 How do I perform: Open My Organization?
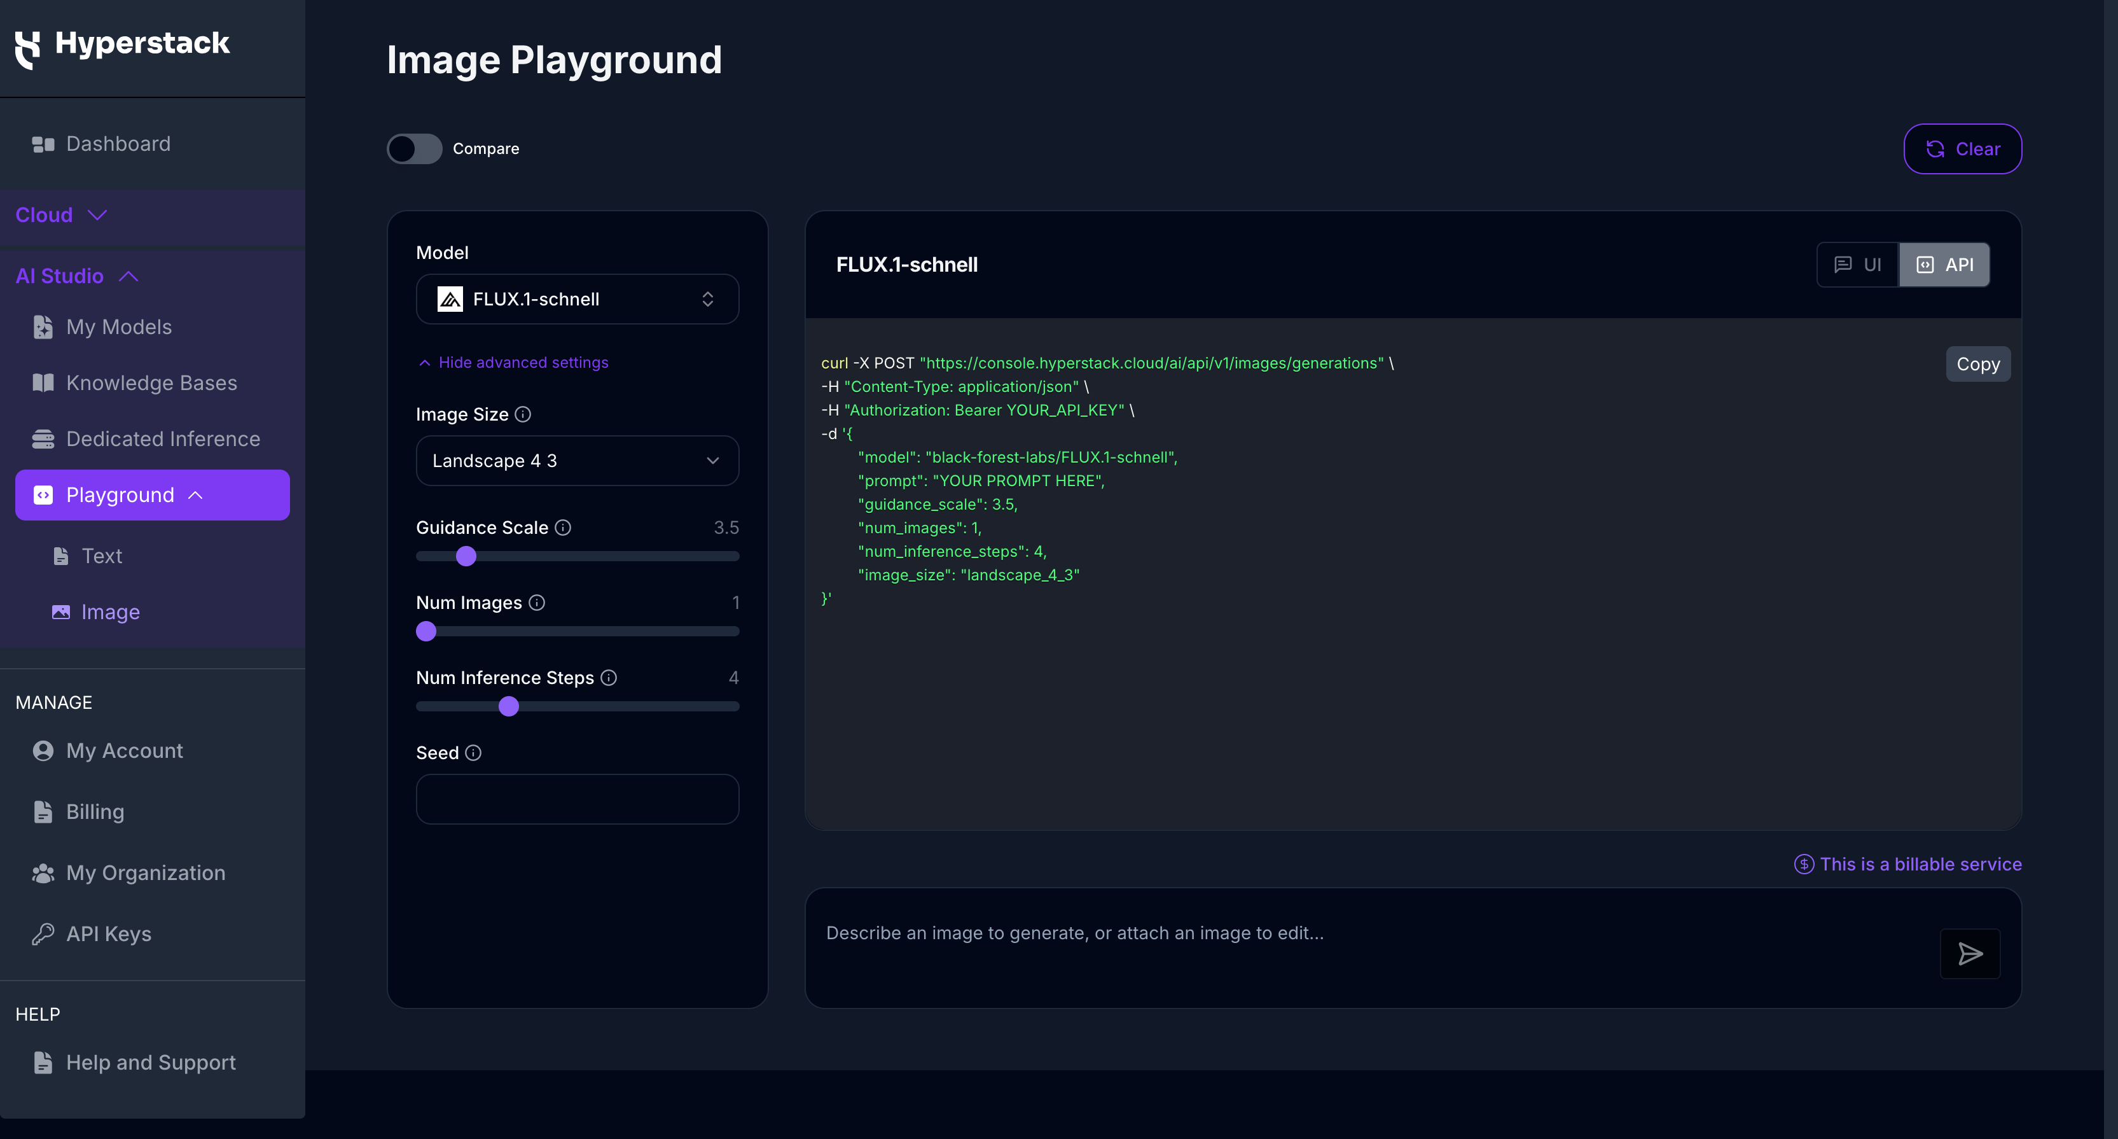(146, 872)
